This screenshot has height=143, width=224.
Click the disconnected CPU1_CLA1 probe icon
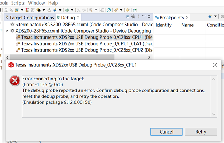pyautogui.click(x=18, y=44)
